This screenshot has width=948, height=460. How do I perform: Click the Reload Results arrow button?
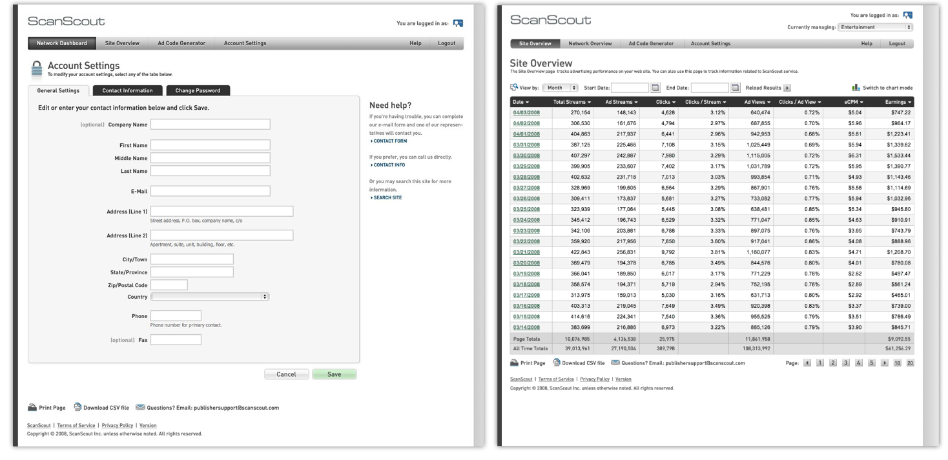point(787,88)
